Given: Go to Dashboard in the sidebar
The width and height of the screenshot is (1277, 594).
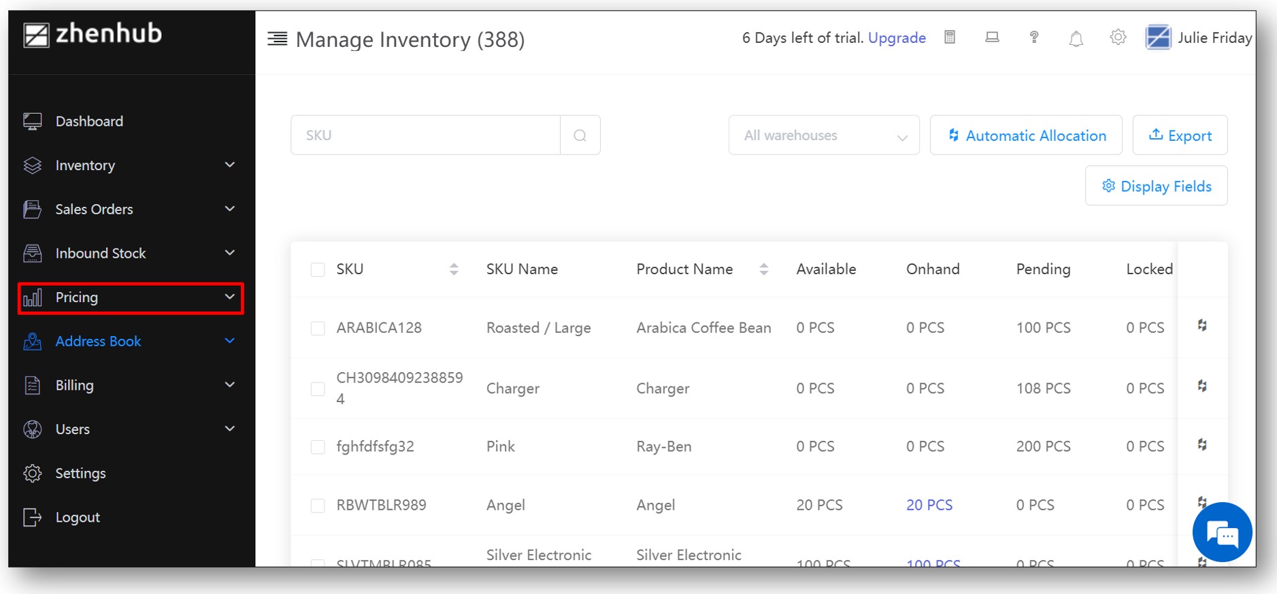Looking at the screenshot, I should 89,121.
